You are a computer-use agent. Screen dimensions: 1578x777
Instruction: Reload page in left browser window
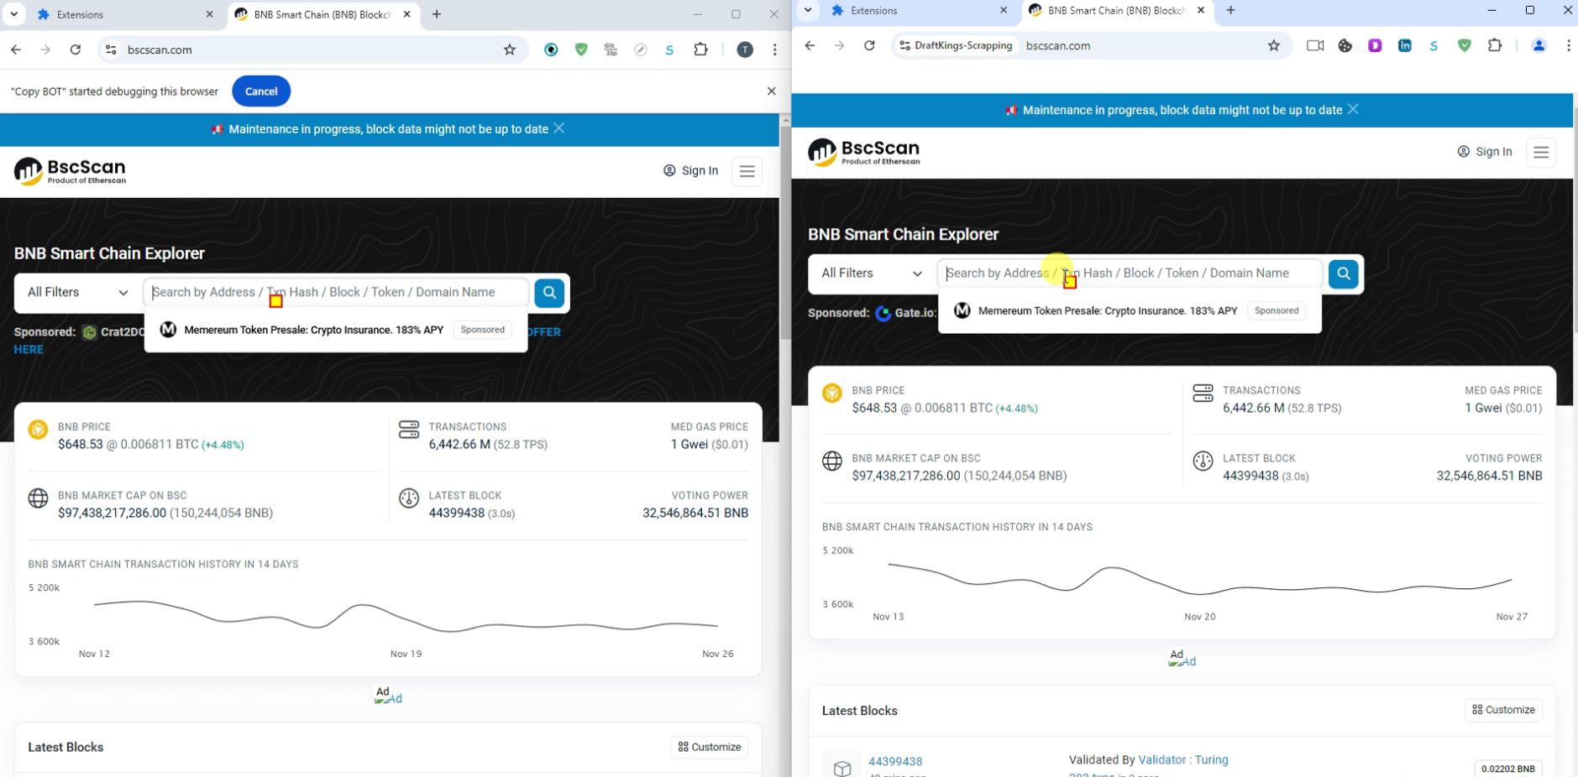76,50
